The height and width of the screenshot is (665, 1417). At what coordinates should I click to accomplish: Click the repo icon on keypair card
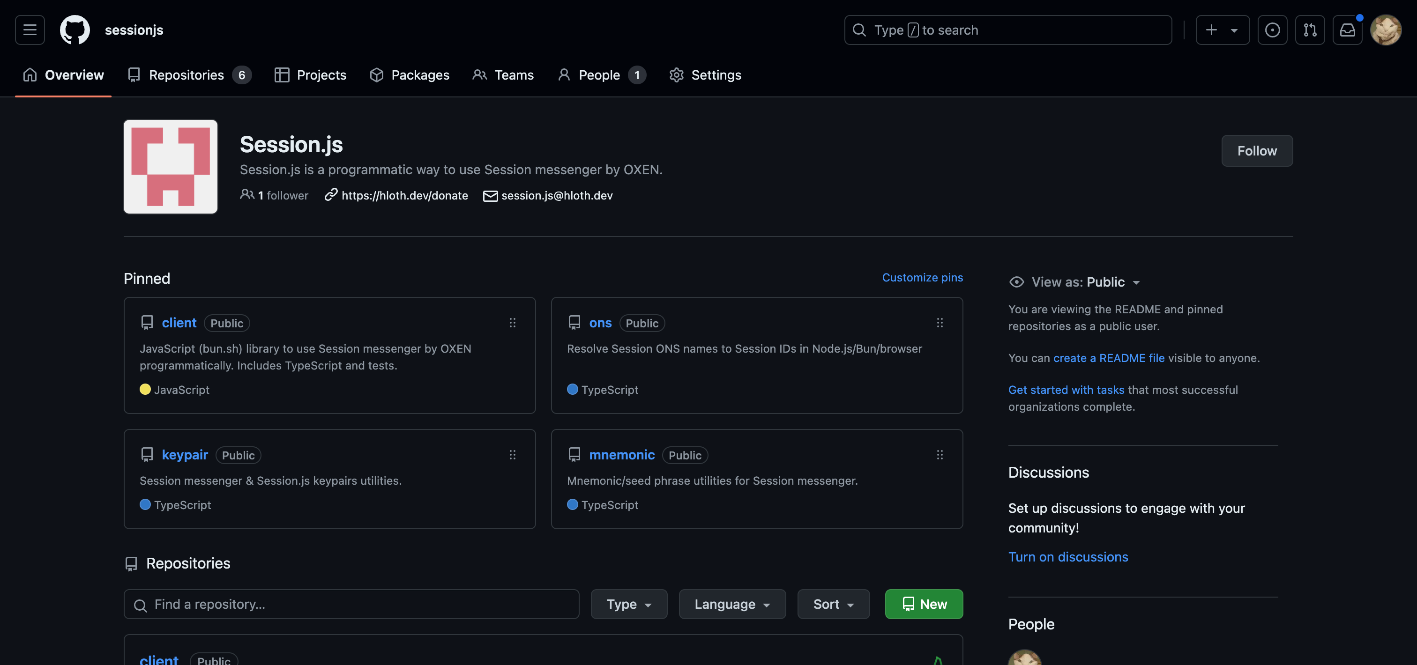point(147,455)
